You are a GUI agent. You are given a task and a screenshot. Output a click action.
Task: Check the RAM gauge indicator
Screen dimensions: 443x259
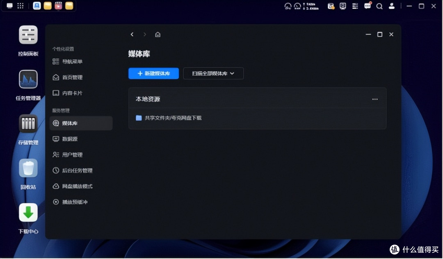[x=297, y=6]
